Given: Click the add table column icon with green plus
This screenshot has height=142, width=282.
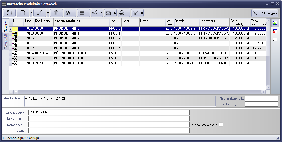Looking at the screenshot, I should [275, 23].
